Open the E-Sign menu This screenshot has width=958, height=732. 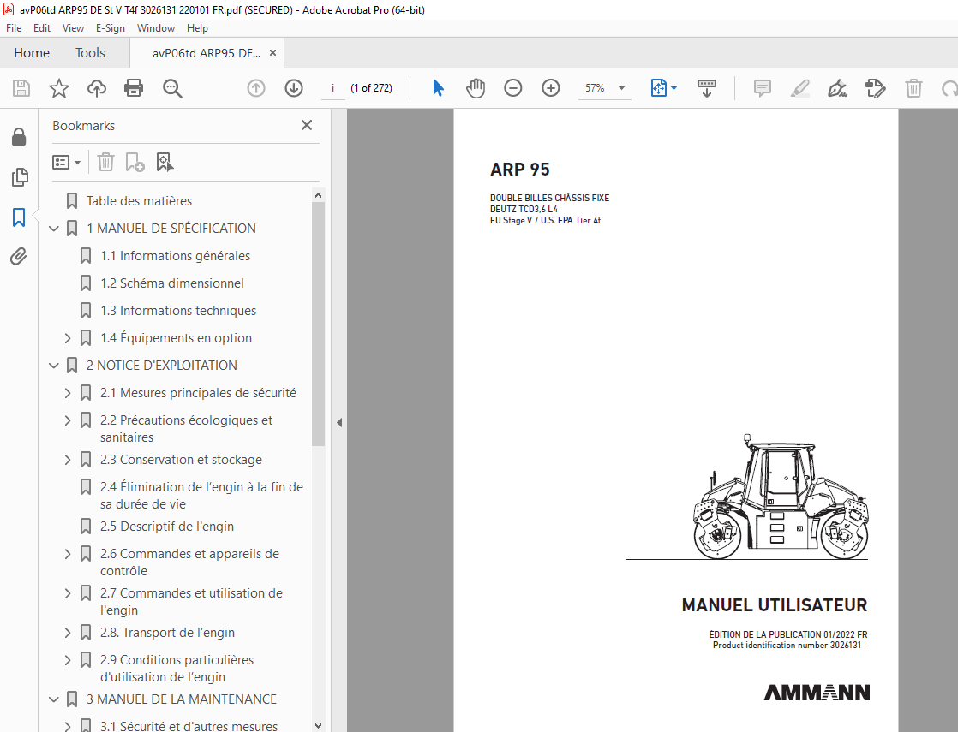[110, 28]
